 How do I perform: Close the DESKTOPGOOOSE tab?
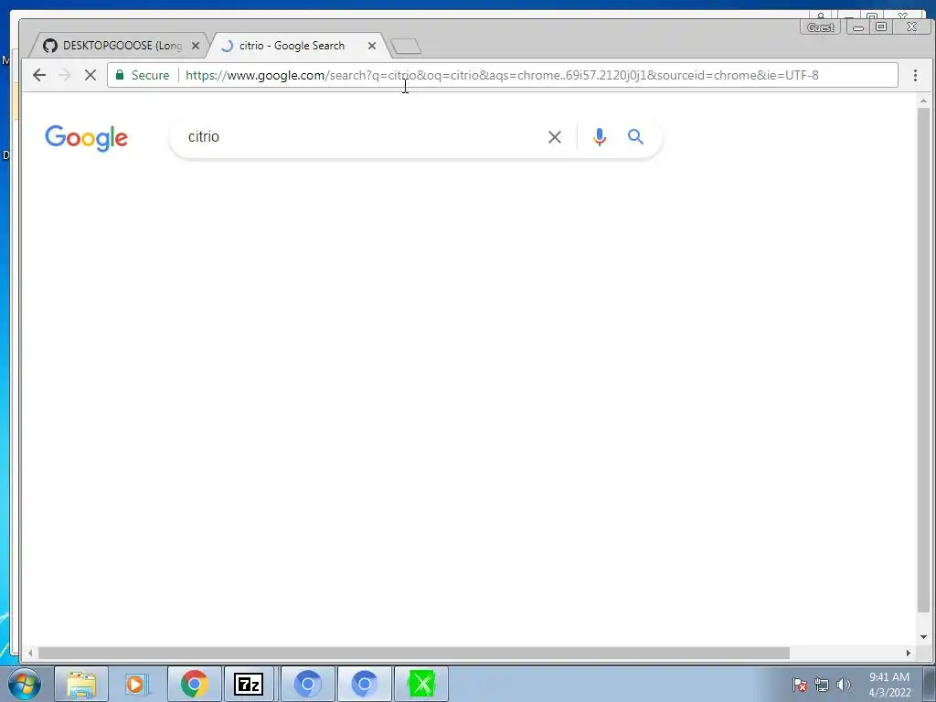click(x=196, y=46)
